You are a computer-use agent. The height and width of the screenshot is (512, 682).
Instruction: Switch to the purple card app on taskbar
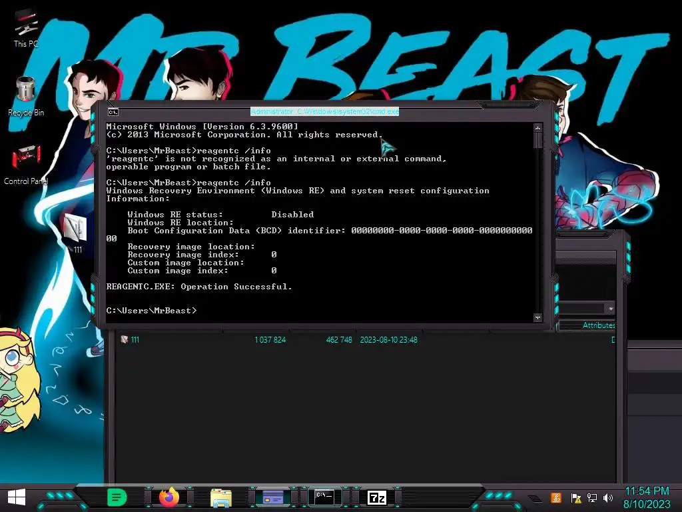(x=273, y=497)
